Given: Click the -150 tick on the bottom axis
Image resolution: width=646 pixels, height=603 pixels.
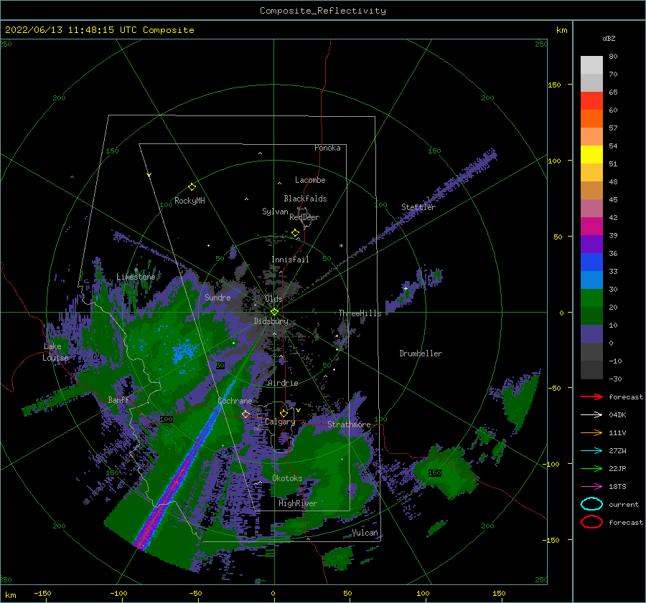Looking at the screenshot, I should [x=42, y=593].
